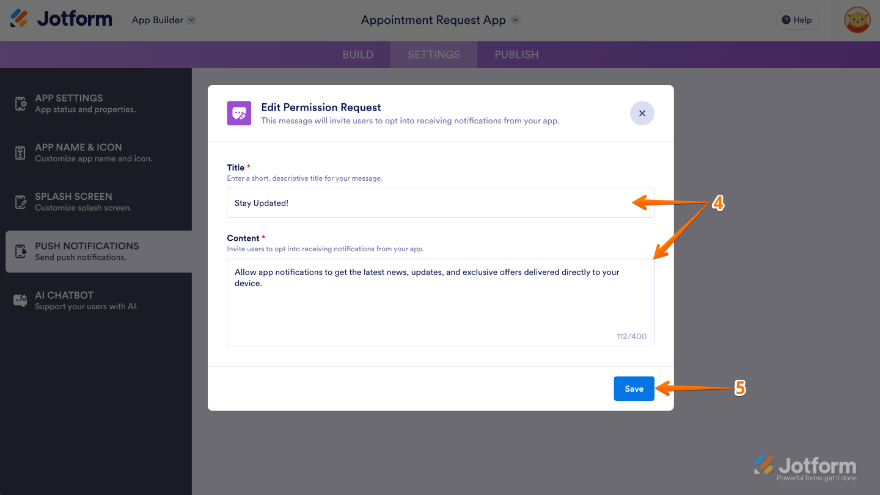Image resolution: width=880 pixels, height=495 pixels.
Task: Click the App Name & Icon sidebar icon
Action: 20,153
